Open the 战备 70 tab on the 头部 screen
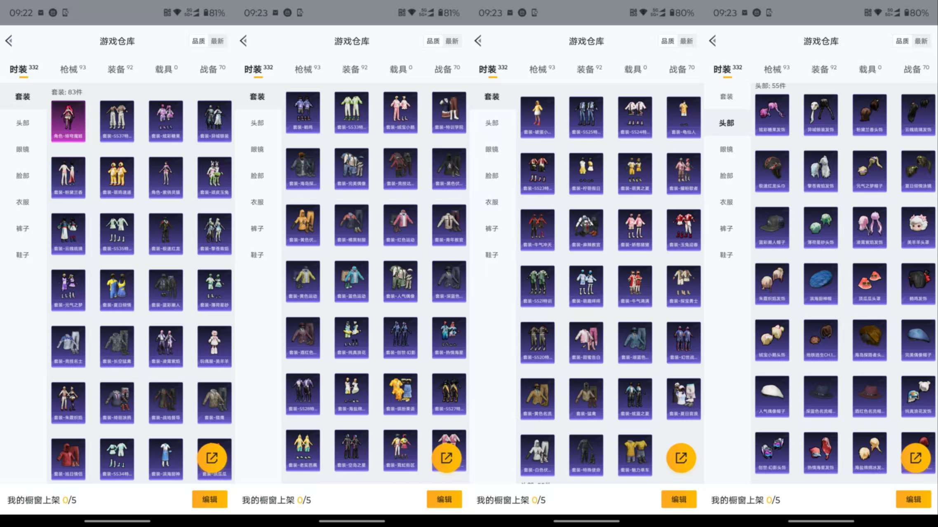Screen dimensions: 938x527 916,69
